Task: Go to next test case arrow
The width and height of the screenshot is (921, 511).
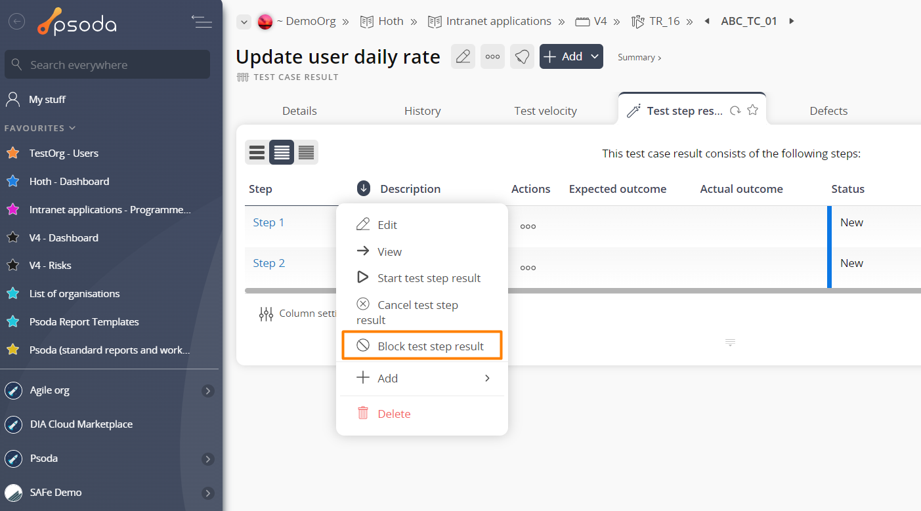Action: (792, 21)
